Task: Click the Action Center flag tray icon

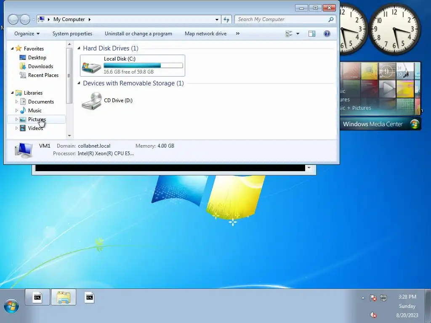Action: [x=373, y=298]
